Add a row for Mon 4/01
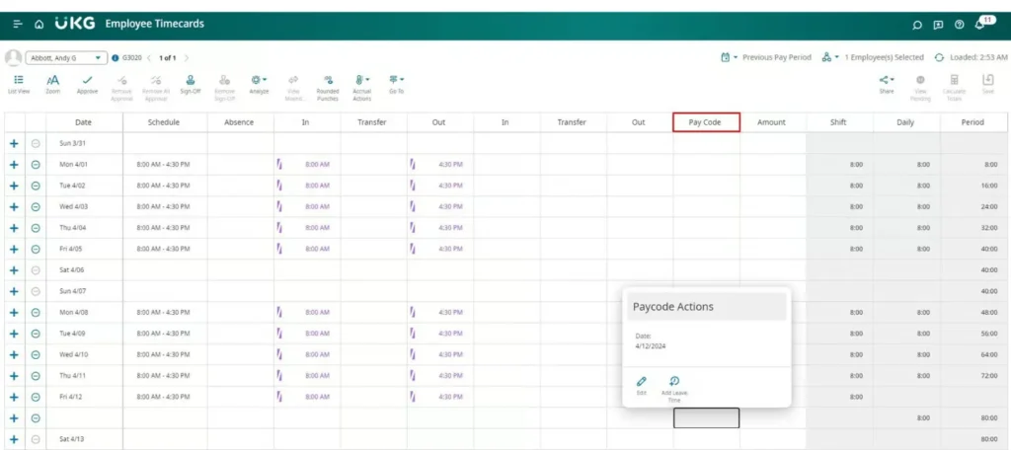 (14, 165)
